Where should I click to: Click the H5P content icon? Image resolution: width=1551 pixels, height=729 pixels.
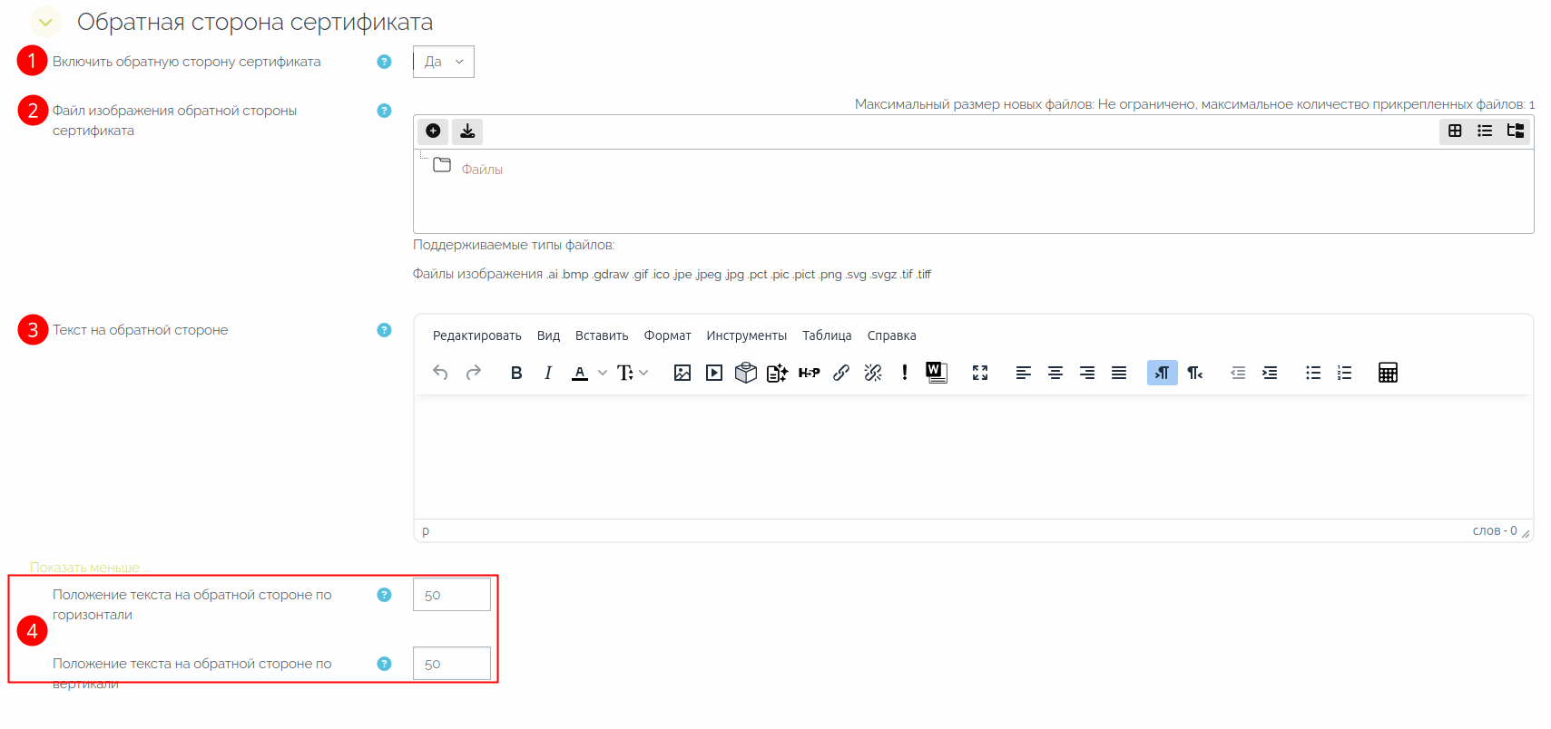pyautogui.click(x=809, y=373)
